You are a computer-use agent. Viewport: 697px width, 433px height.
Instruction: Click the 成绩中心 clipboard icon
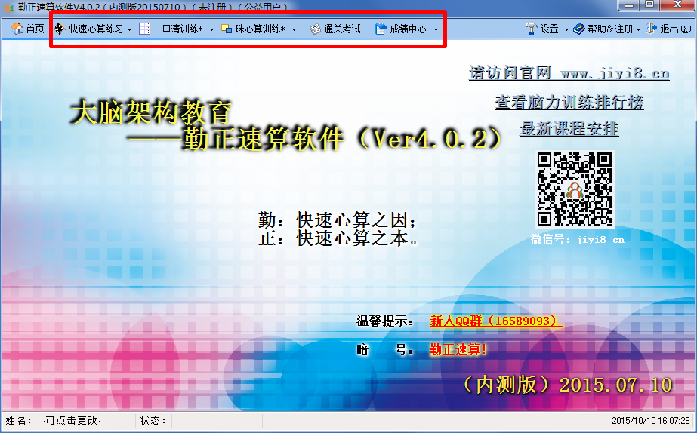click(x=381, y=29)
